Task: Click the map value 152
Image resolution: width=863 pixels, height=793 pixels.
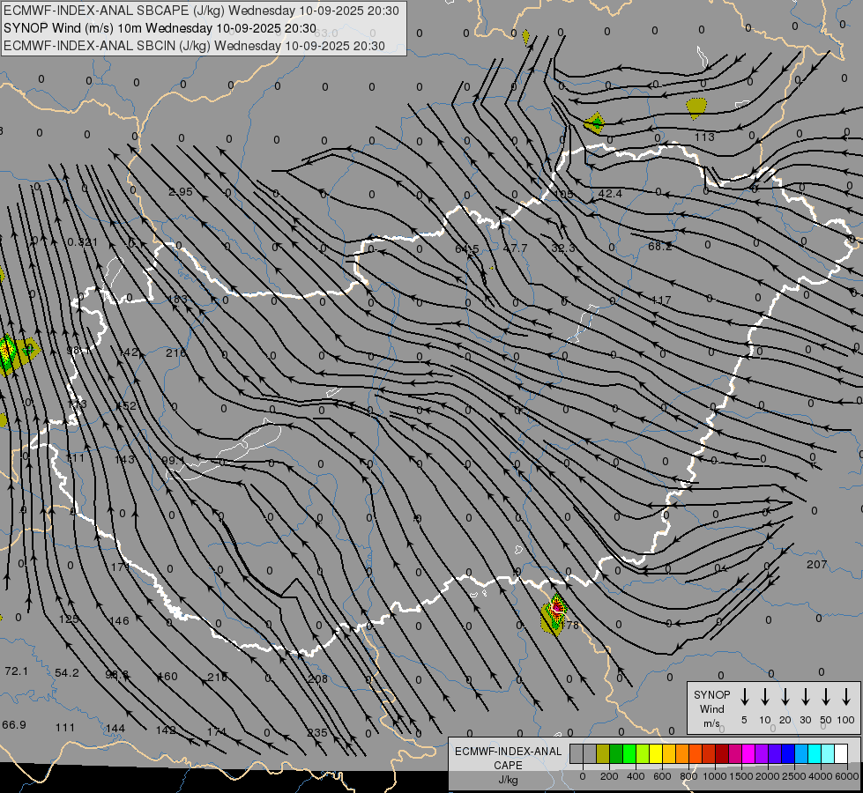Action: 126,406
